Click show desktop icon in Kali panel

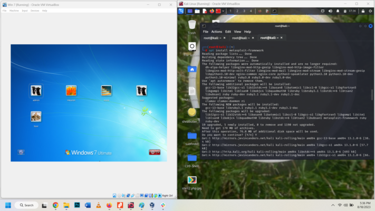190,11
